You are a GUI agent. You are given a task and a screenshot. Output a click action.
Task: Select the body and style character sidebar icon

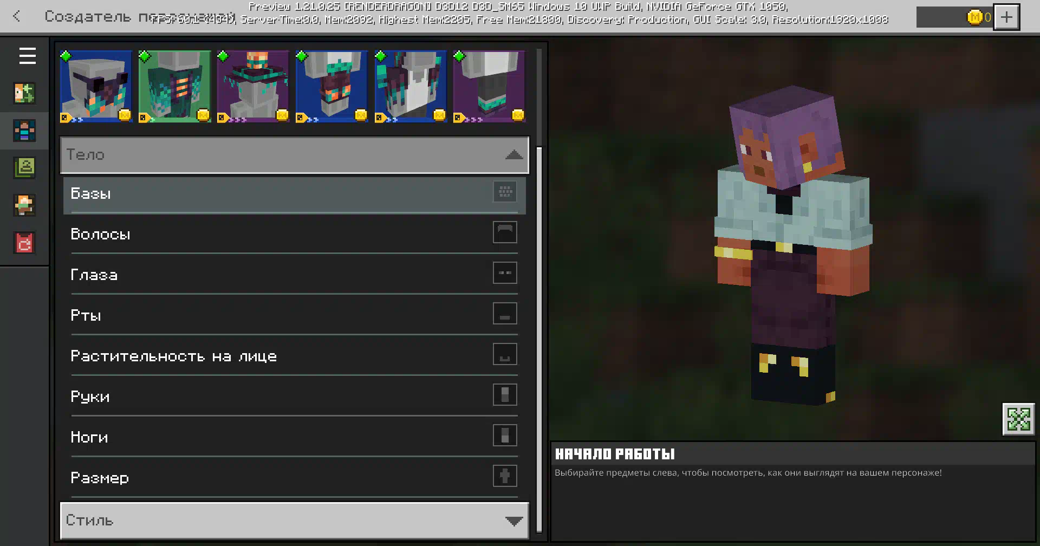pos(24,131)
